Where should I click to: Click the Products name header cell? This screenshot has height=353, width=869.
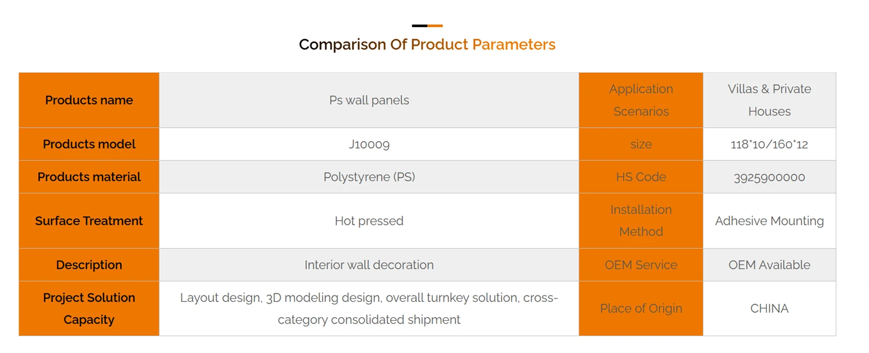click(89, 100)
